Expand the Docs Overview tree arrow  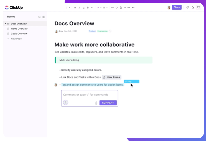point(5,24)
